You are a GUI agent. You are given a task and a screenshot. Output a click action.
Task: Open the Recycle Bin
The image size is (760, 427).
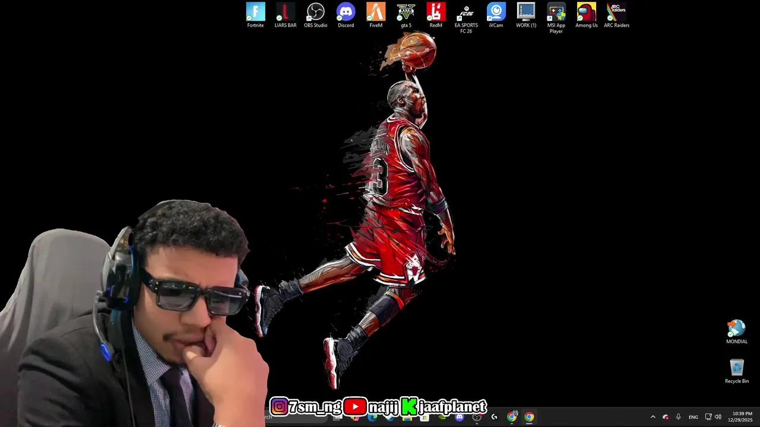[737, 371]
